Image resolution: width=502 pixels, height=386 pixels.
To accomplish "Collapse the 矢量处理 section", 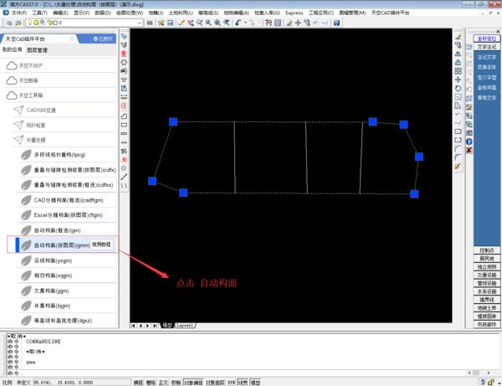I will 36,140.
